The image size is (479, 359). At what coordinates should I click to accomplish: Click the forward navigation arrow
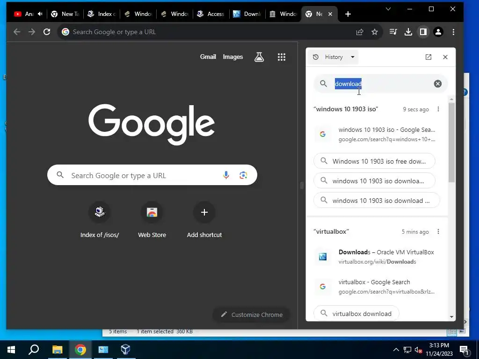32,32
